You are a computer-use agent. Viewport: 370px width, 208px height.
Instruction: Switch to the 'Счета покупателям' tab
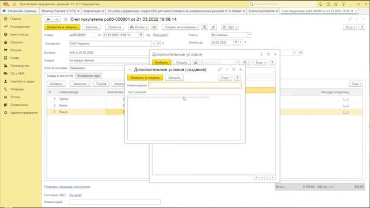point(263,11)
